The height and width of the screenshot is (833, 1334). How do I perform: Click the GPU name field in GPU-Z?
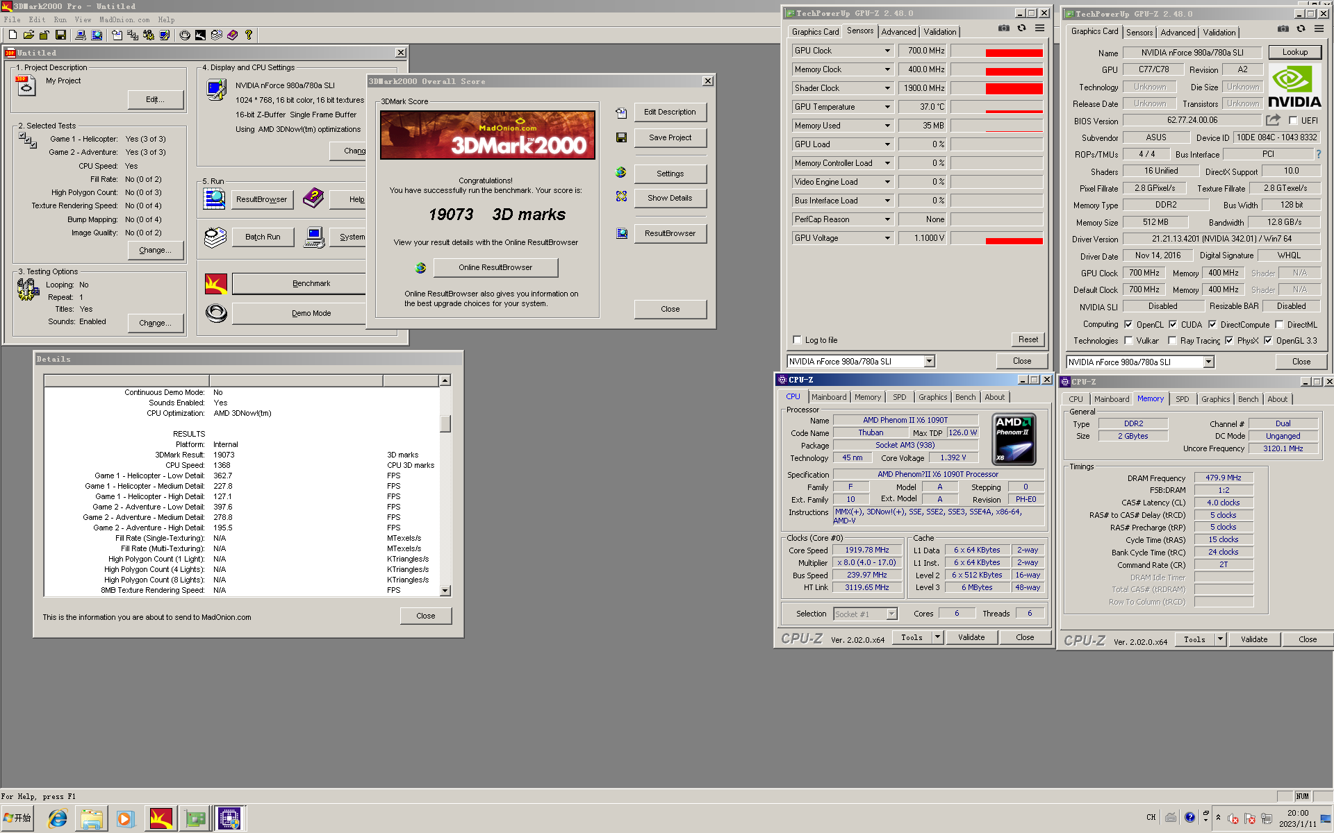[1192, 53]
